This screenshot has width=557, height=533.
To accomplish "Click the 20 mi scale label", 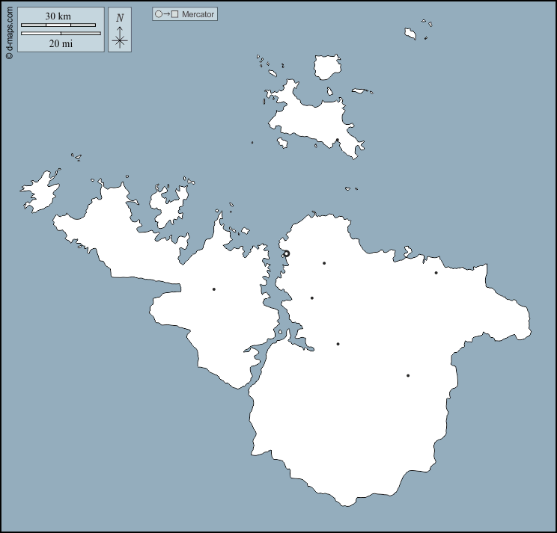I will [x=61, y=44].
